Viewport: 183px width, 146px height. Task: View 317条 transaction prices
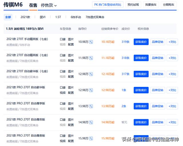126,74
